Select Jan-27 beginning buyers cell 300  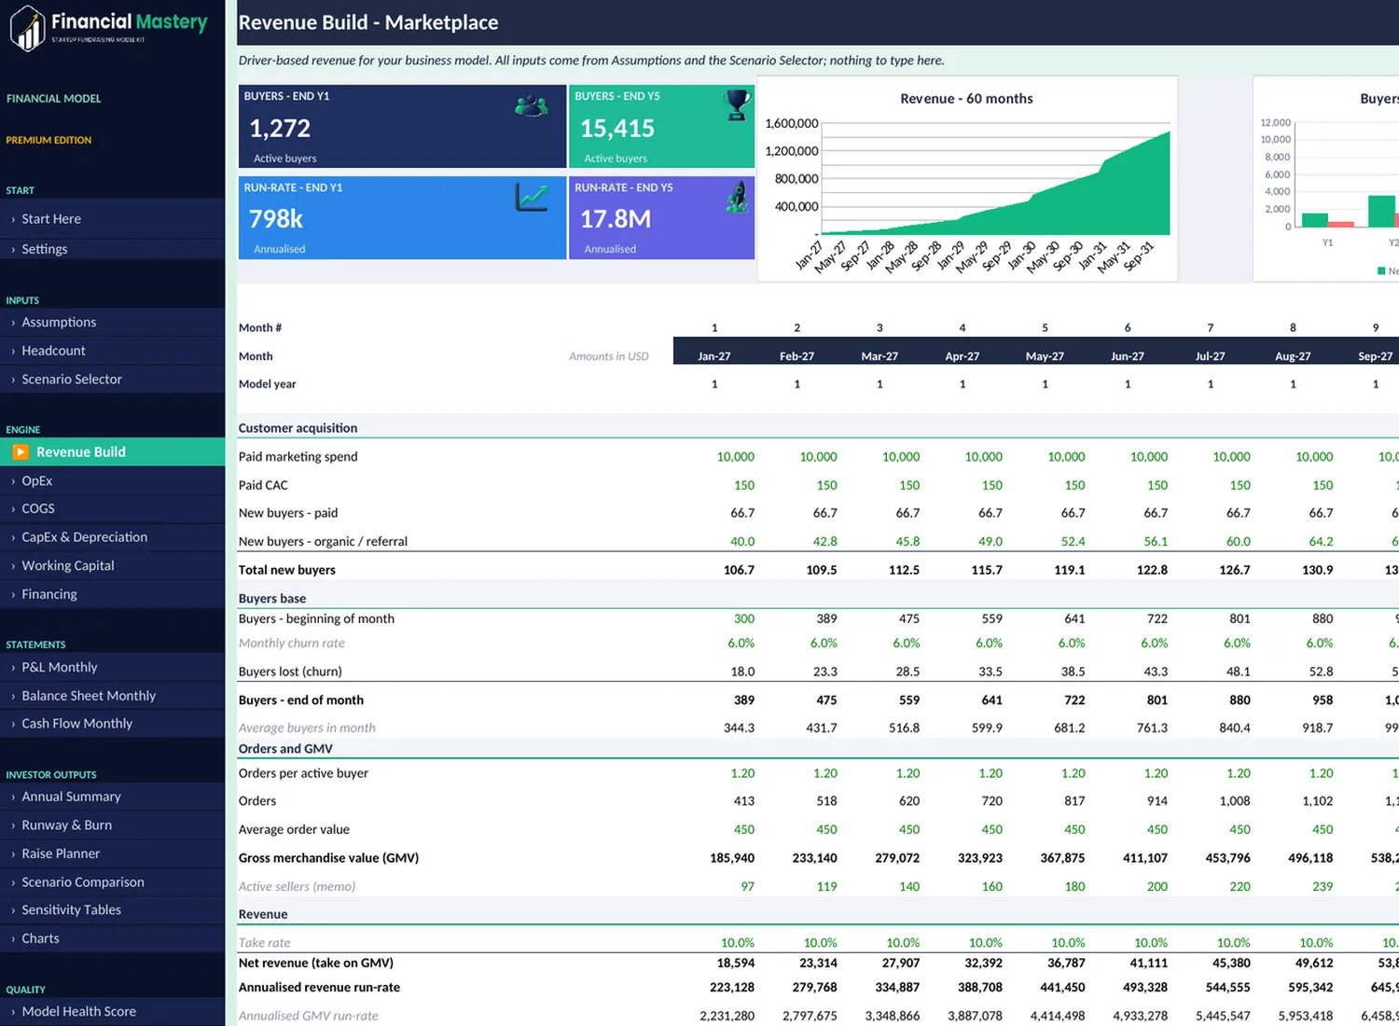pos(744,619)
